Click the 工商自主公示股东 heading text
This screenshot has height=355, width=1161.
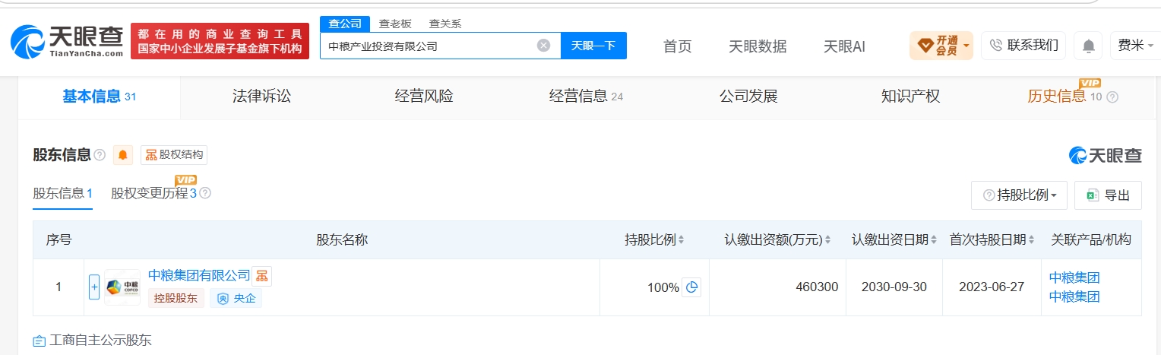tap(100, 341)
